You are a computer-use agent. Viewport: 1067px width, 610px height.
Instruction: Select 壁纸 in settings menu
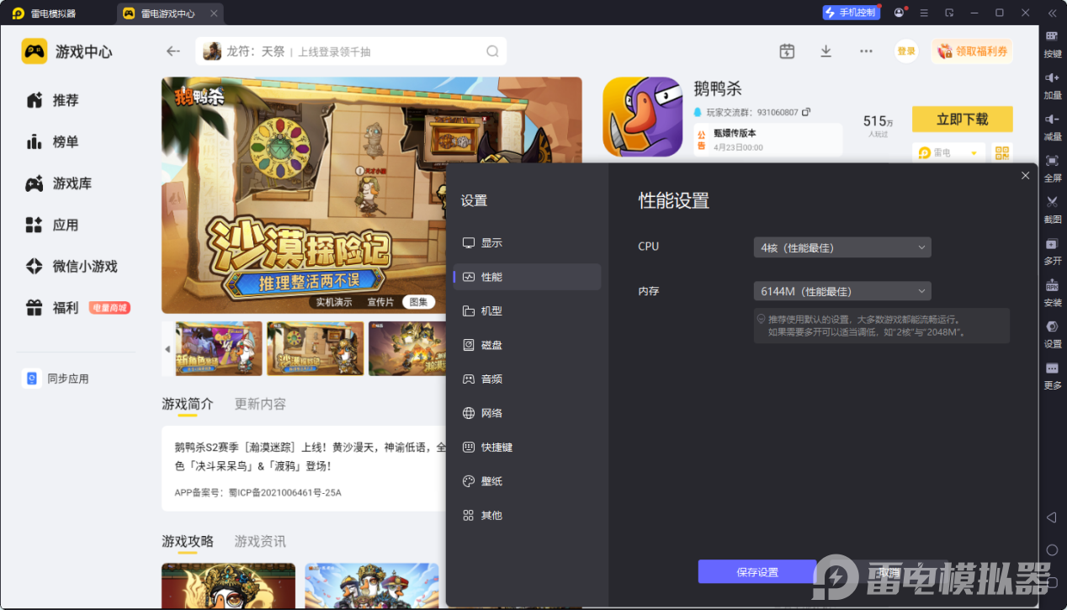tap(527, 481)
